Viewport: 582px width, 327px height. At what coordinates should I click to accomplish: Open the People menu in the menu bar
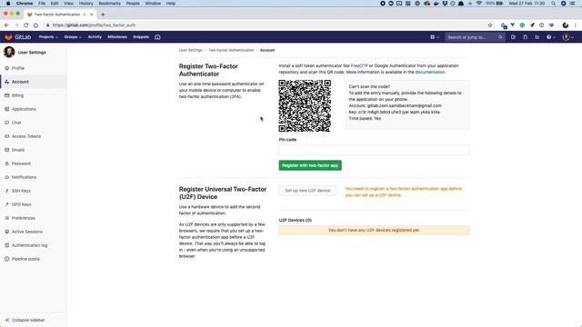click(x=133, y=4)
